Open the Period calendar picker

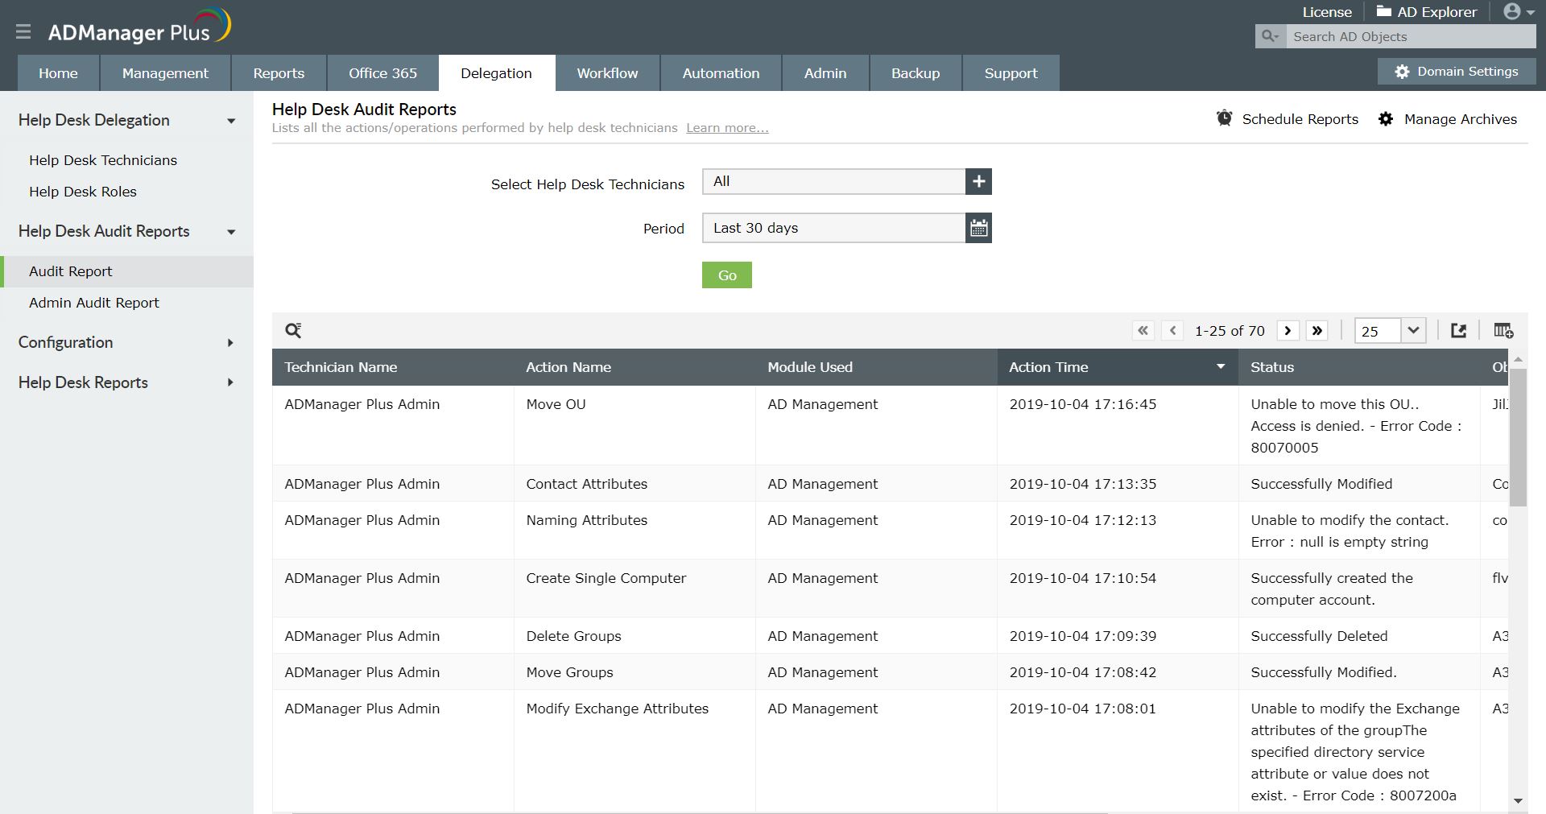(978, 228)
